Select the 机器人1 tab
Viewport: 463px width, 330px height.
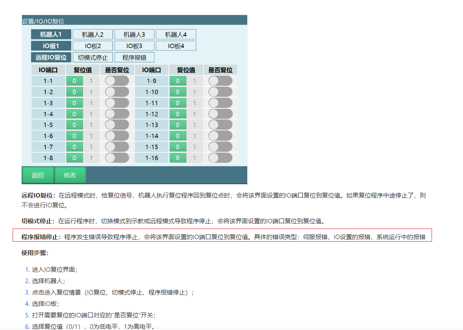[x=51, y=35]
